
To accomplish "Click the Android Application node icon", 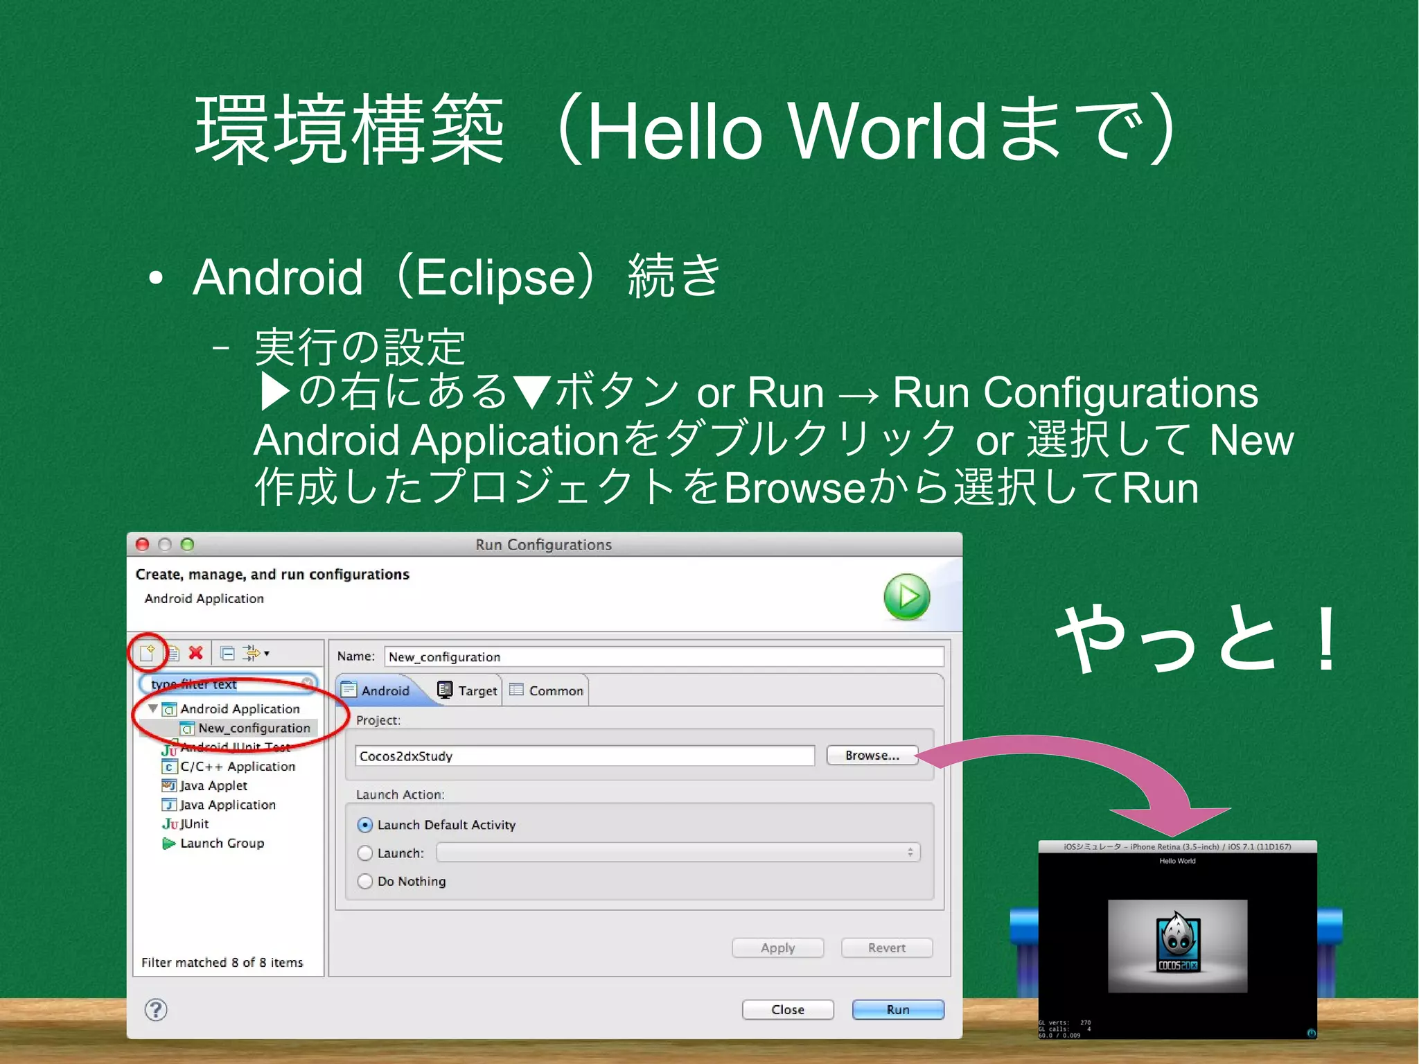I will (169, 709).
